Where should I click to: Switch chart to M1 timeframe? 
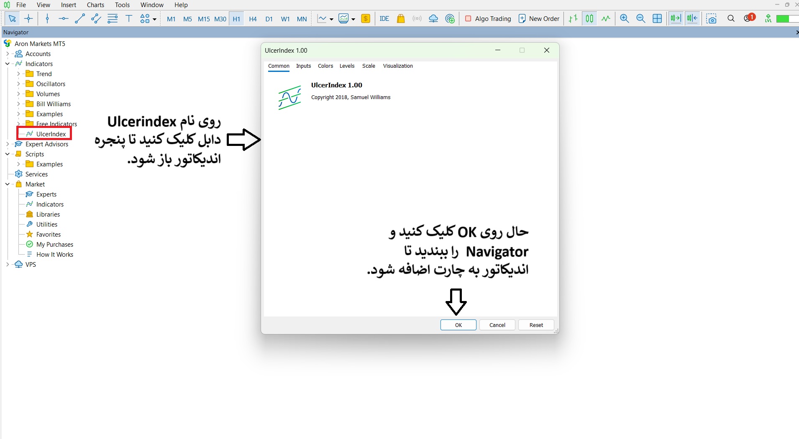coord(171,19)
